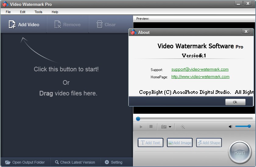This screenshot has width=256, height=167.
Task: Open the Help menu
Action: click(x=55, y=12)
